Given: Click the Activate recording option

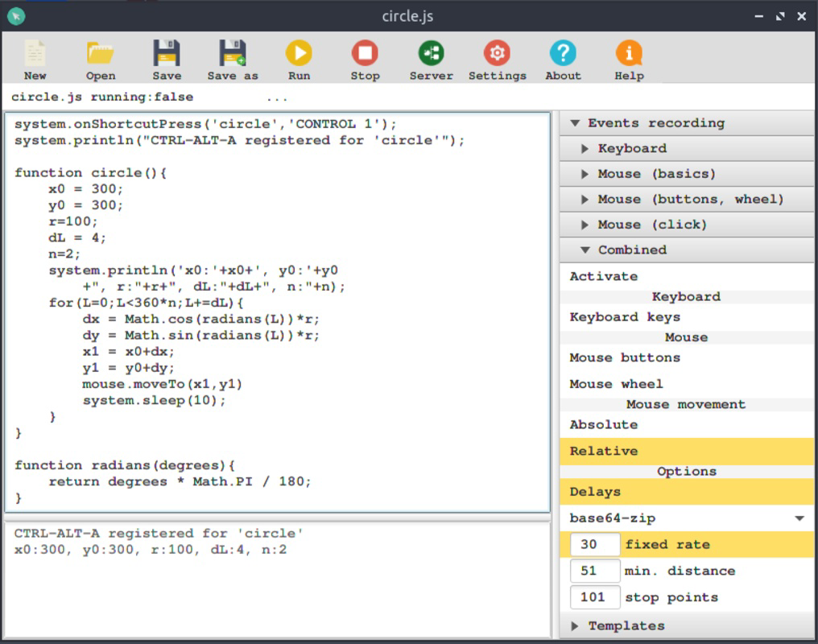Looking at the screenshot, I should tap(686, 276).
